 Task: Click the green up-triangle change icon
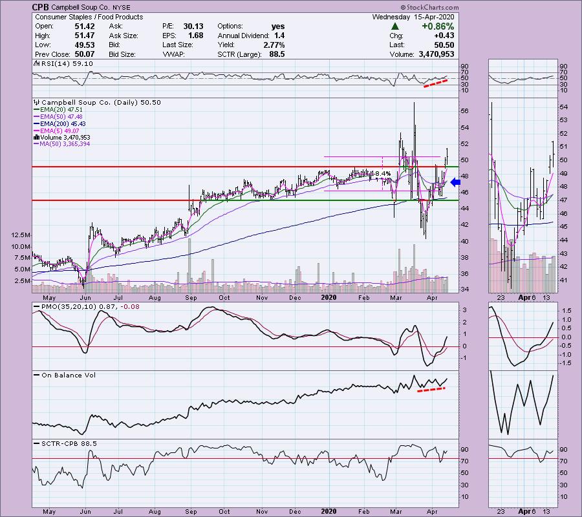click(395, 26)
